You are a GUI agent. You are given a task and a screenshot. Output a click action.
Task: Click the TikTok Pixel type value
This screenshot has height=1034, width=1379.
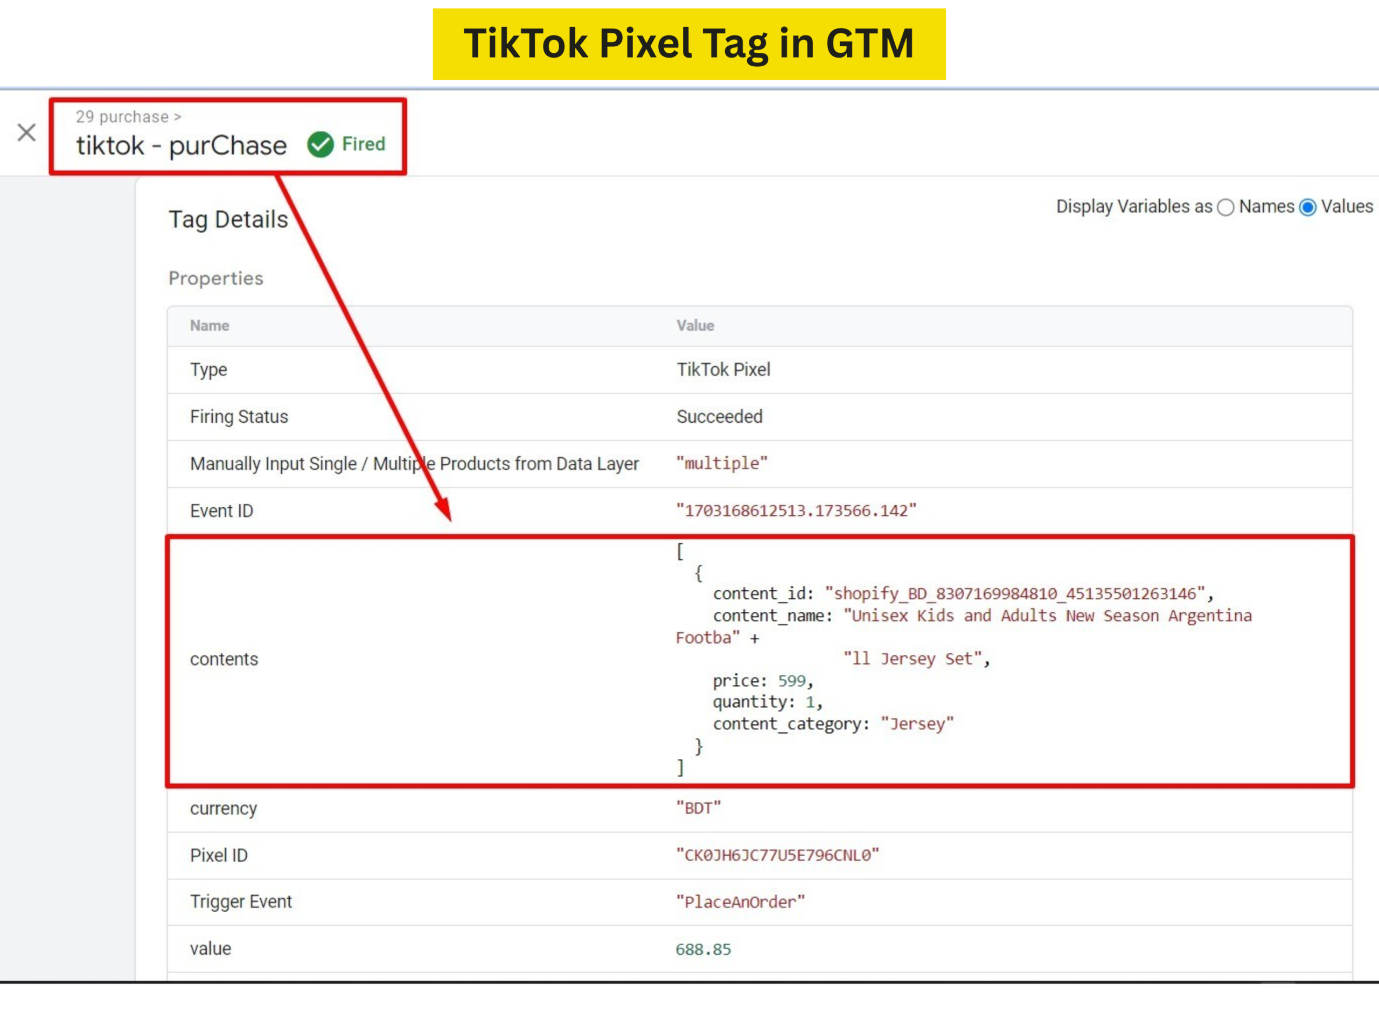[723, 369]
